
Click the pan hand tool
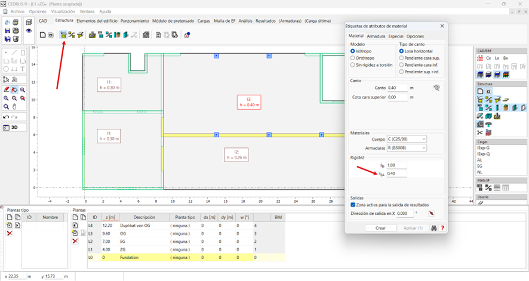pos(14,106)
